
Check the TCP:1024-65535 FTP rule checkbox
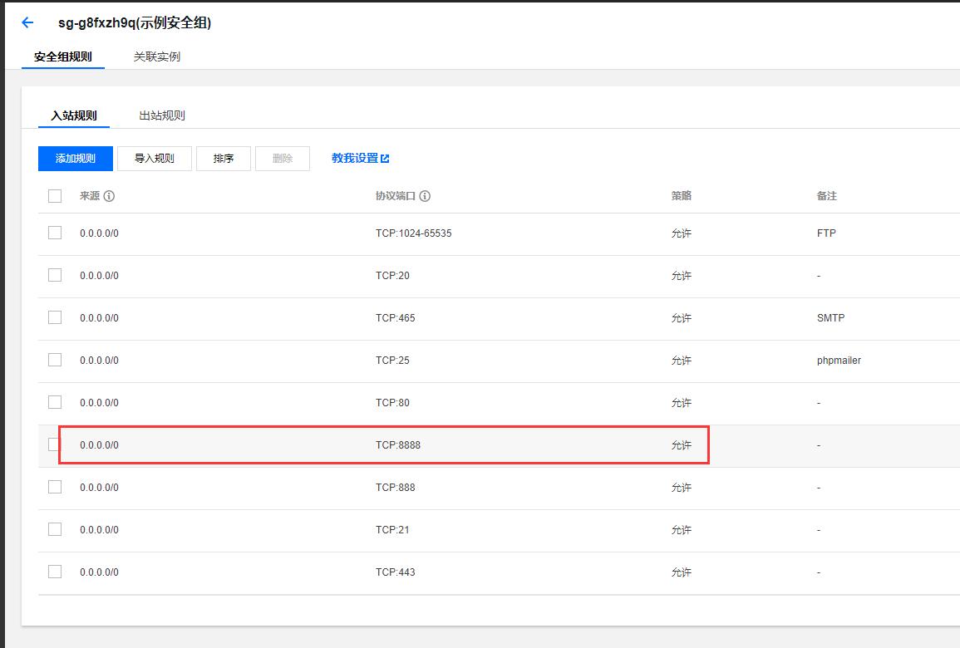pyautogui.click(x=55, y=233)
